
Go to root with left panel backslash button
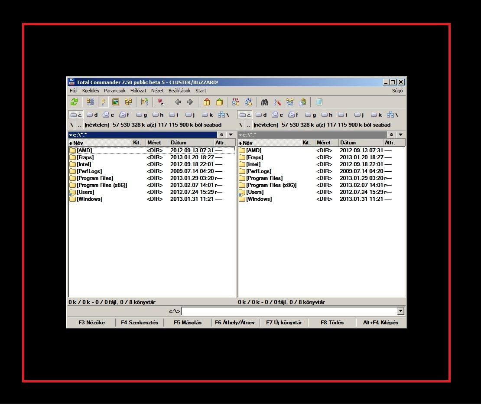(x=71, y=124)
